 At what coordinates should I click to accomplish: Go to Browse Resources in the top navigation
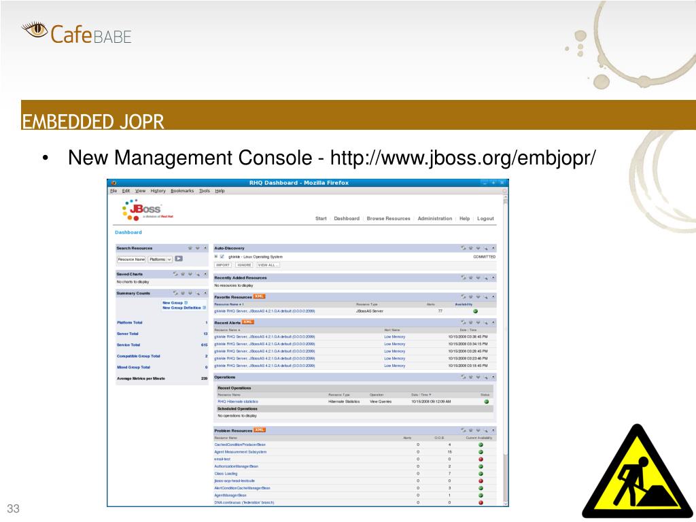[x=388, y=218]
